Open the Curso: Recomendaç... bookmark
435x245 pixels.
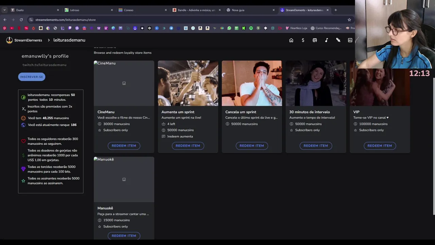tap(326, 28)
